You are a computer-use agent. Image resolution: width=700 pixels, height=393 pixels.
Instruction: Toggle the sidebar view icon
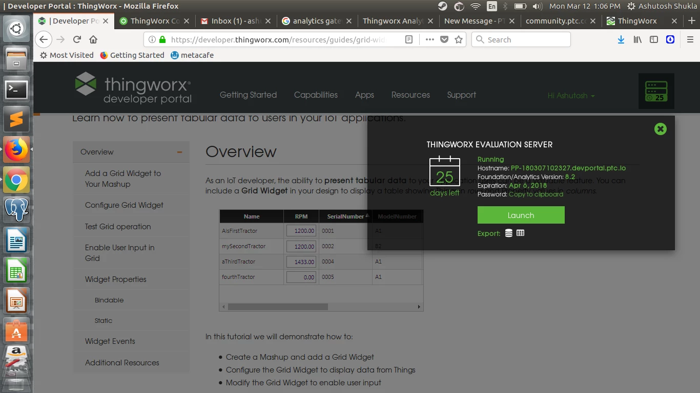[654, 39]
